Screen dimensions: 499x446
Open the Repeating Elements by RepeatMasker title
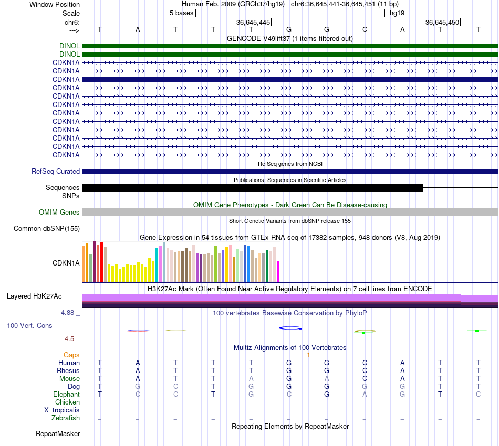pos(290,427)
